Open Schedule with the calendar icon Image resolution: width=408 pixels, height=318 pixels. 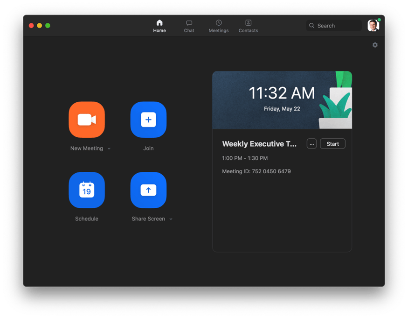[x=86, y=190]
